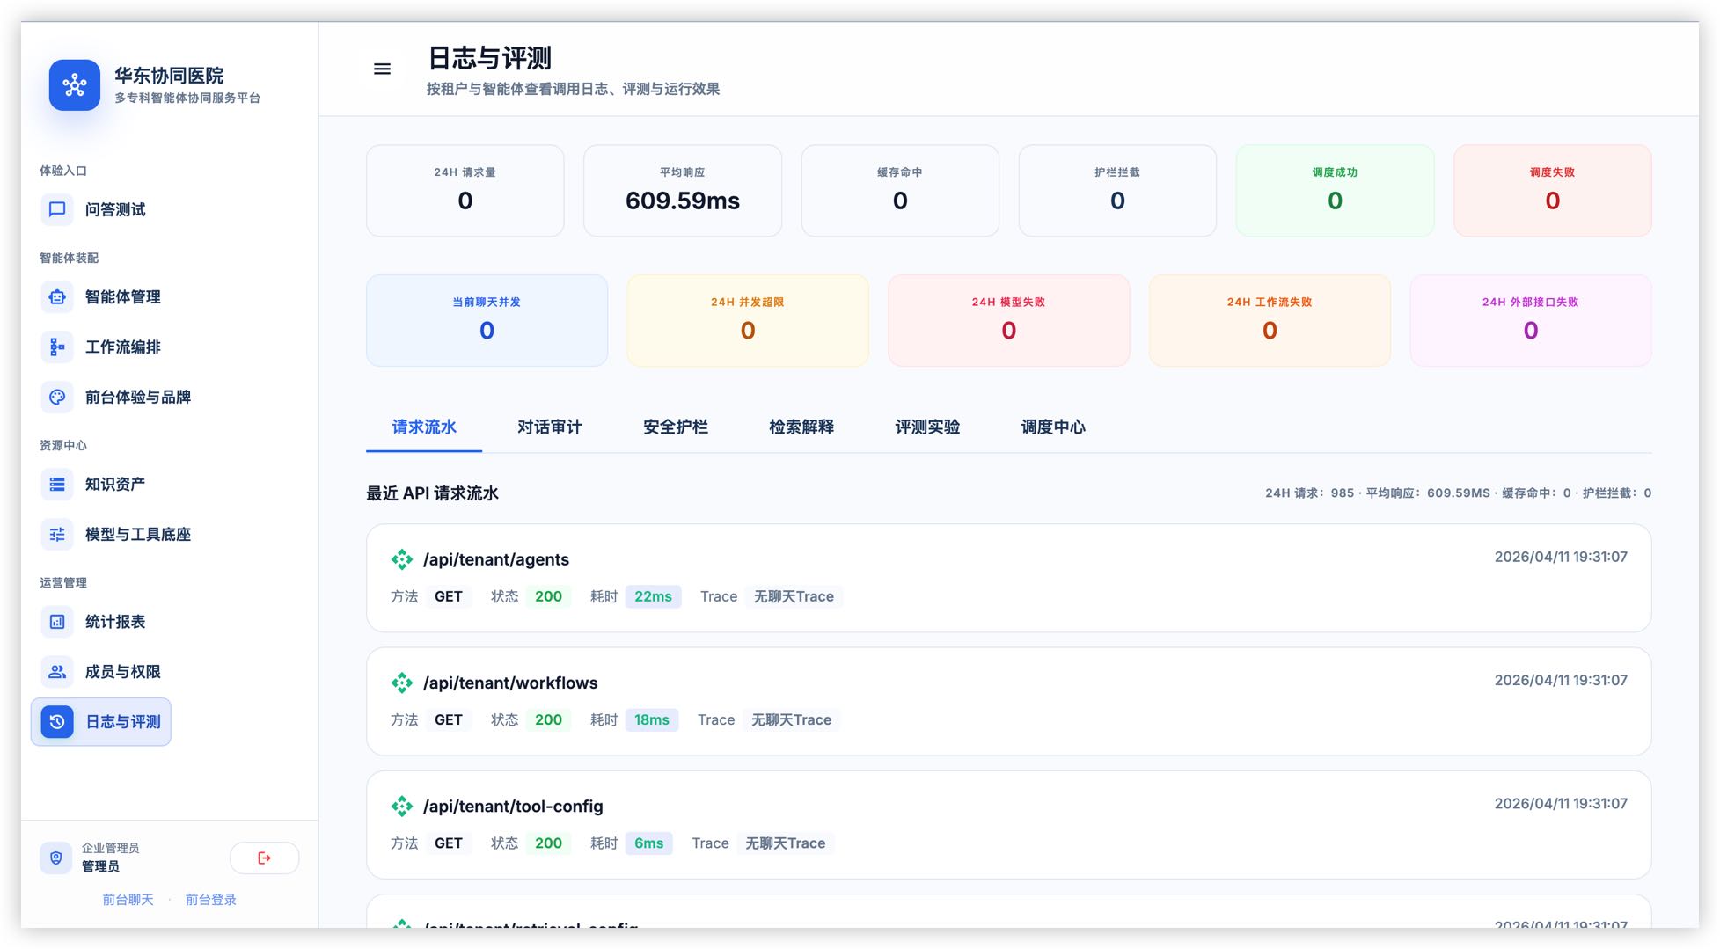Click the 24H 并发超限 card
This screenshot has width=1720, height=949.
click(748, 320)
